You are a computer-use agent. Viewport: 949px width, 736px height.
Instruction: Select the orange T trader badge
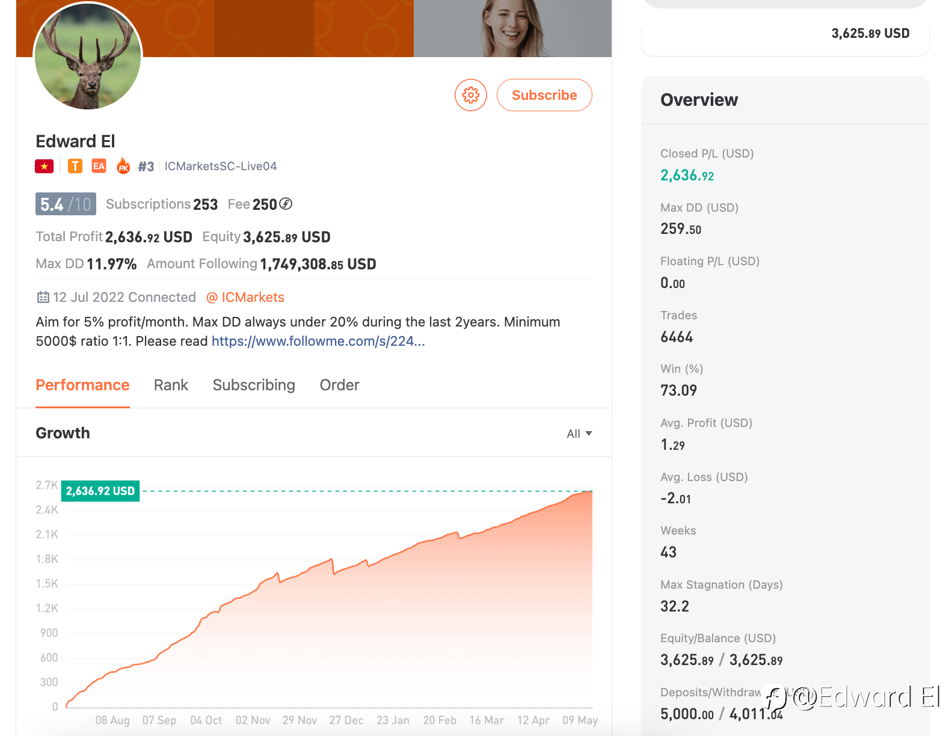75,166
